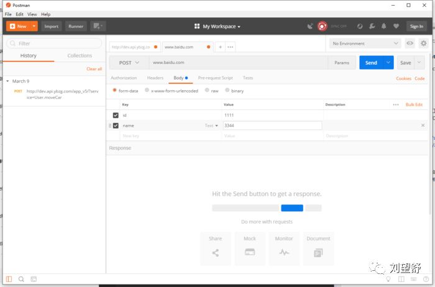Click the Cookies link

[x=404, y=78]
